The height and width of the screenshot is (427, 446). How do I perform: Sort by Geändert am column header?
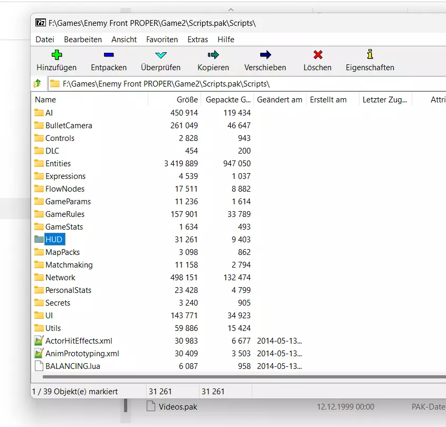[280, 100]
